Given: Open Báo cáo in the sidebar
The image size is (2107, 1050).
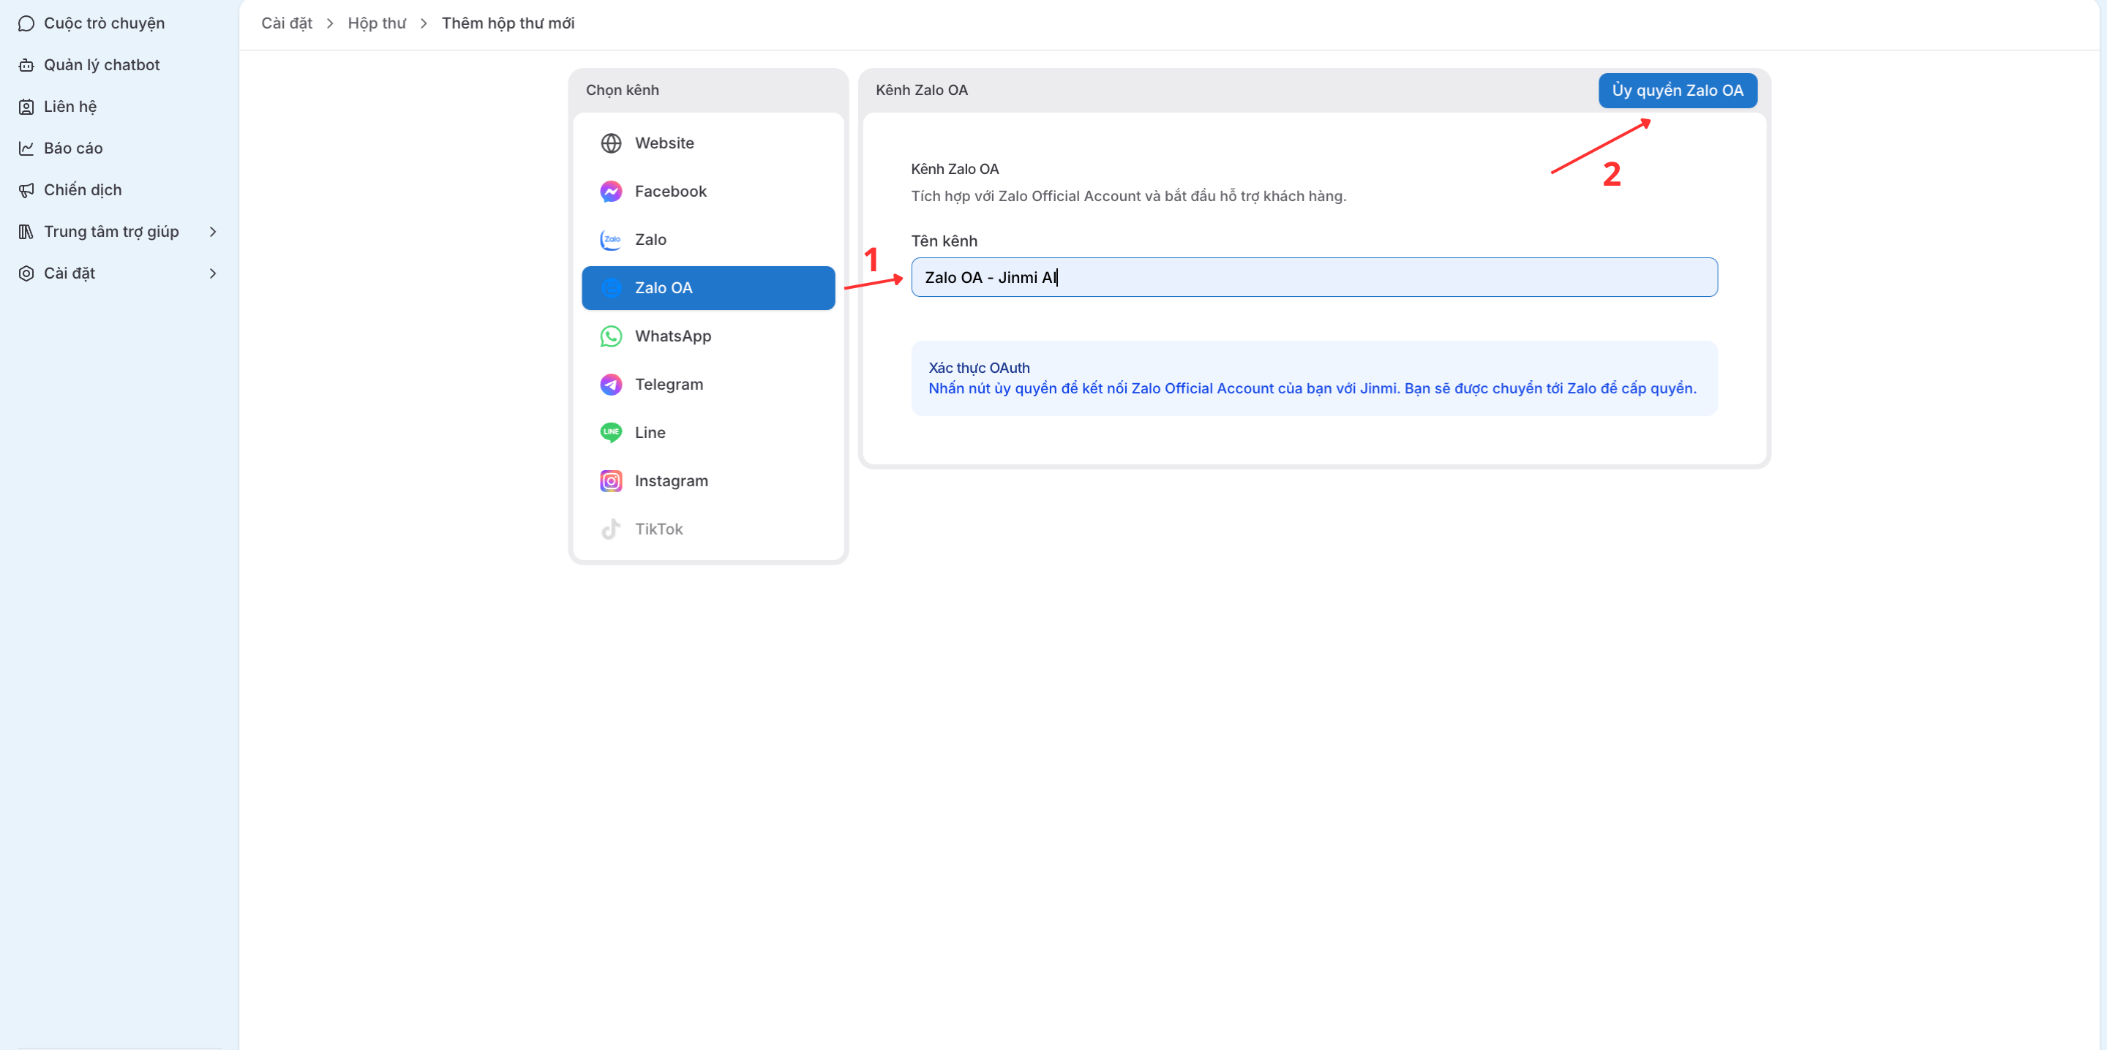Looking at the screenshot, I should (73, 148).
